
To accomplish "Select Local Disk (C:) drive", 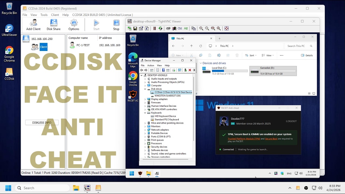I will coord(225,71).
